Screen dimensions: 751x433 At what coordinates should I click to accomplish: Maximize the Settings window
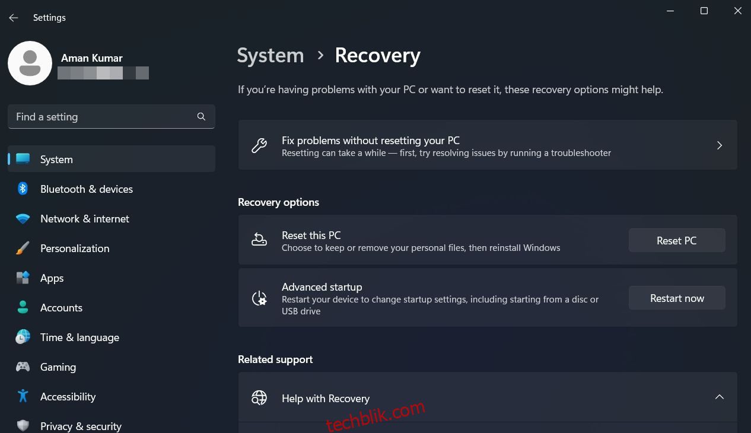coord(704,11)
